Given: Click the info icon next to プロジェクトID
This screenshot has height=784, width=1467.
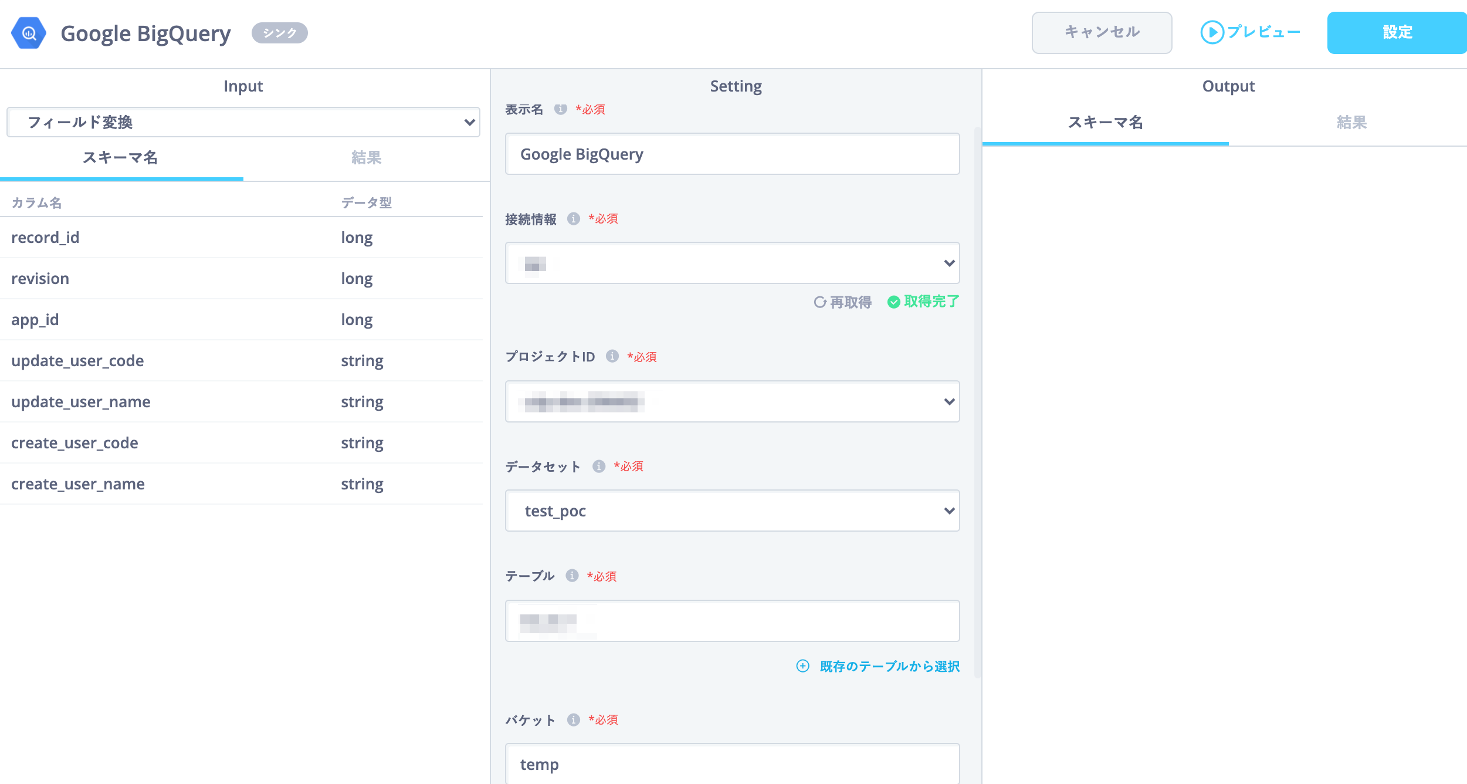Looking at the screenshot, I should [612, 356].
